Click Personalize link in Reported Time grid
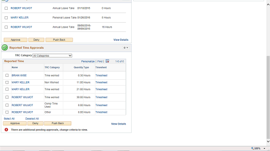 [88, 61]
